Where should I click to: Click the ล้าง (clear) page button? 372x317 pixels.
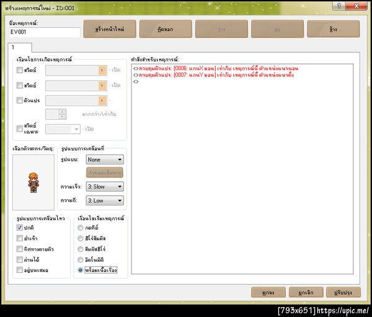pyautogui.click(x=334, y=29)
